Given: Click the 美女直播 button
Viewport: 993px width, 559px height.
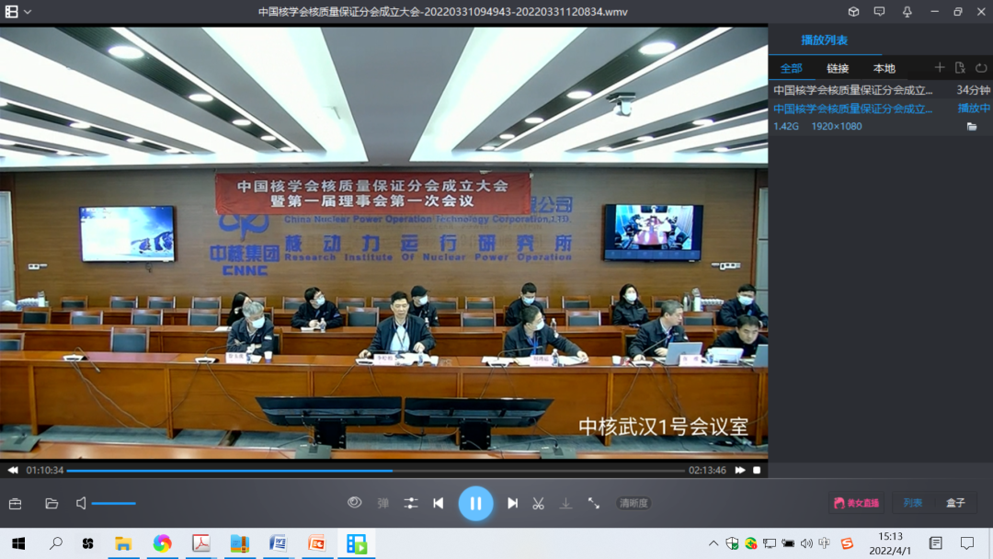Looking at the screenshot, I should click(856, 503).
